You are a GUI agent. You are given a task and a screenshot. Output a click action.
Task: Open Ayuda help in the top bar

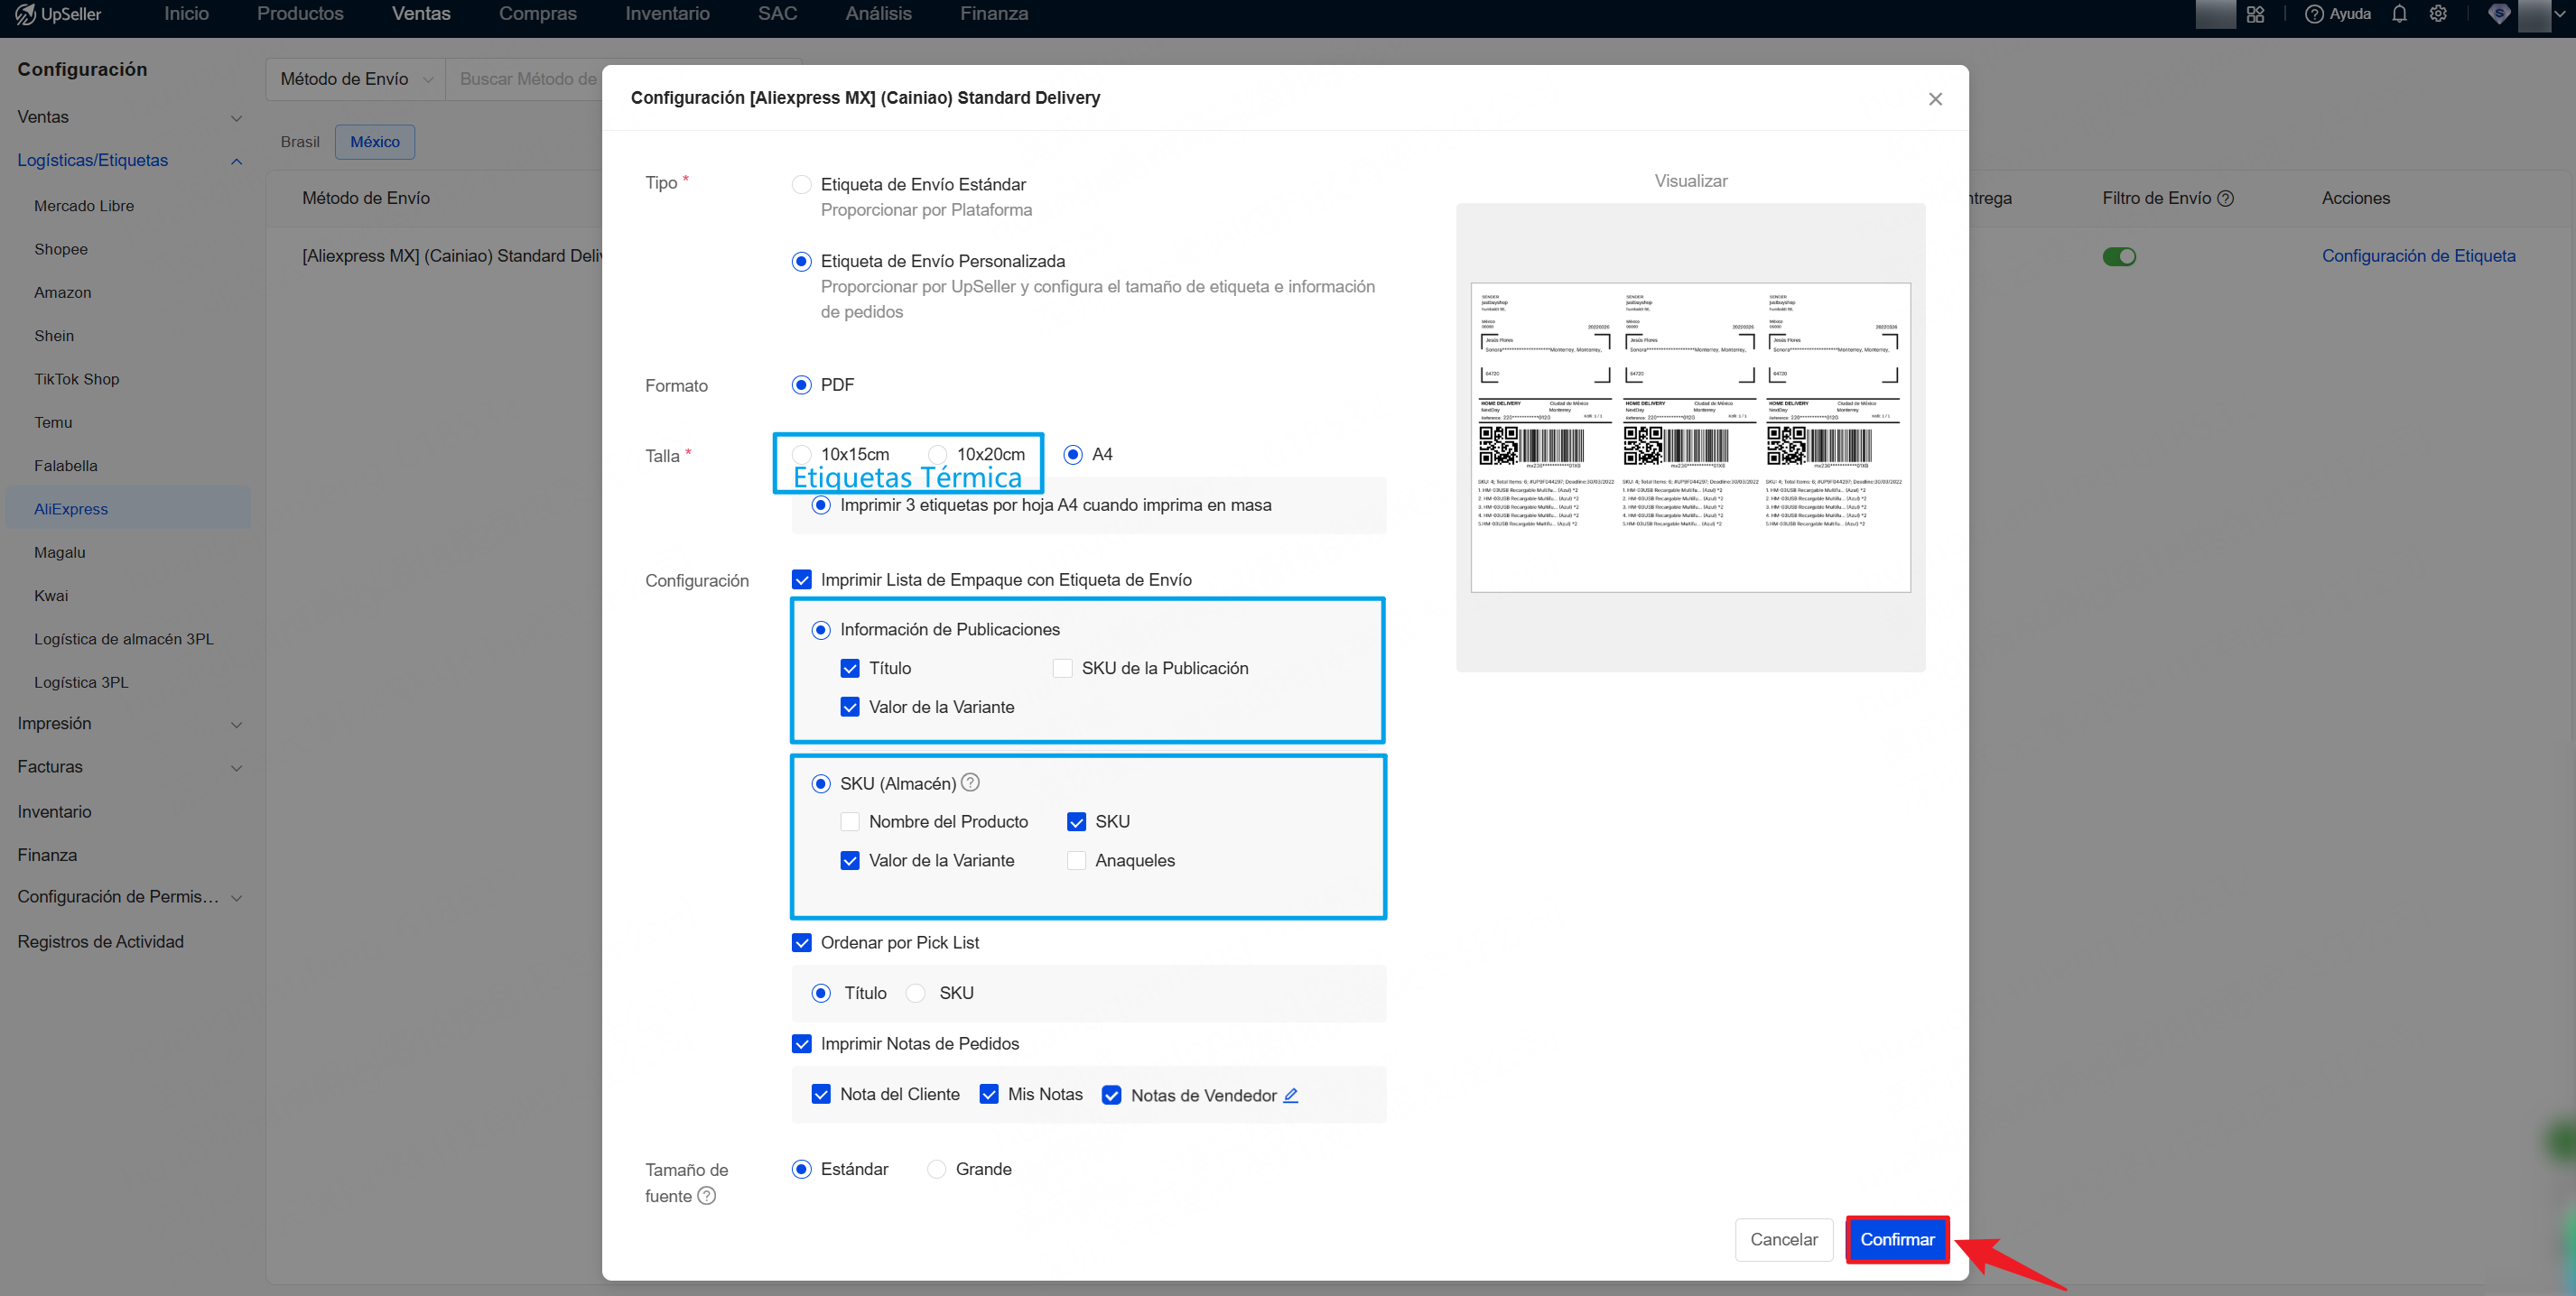coord(2337,14)
